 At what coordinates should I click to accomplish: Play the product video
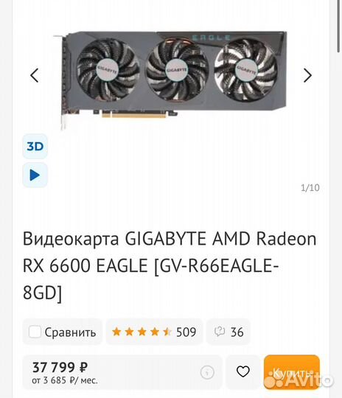(35, 175)
